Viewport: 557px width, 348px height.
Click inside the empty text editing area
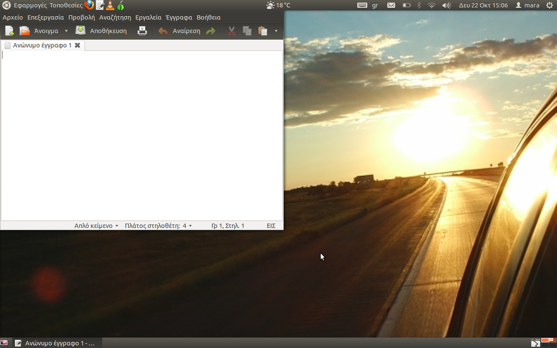click(x=141, y=135)
